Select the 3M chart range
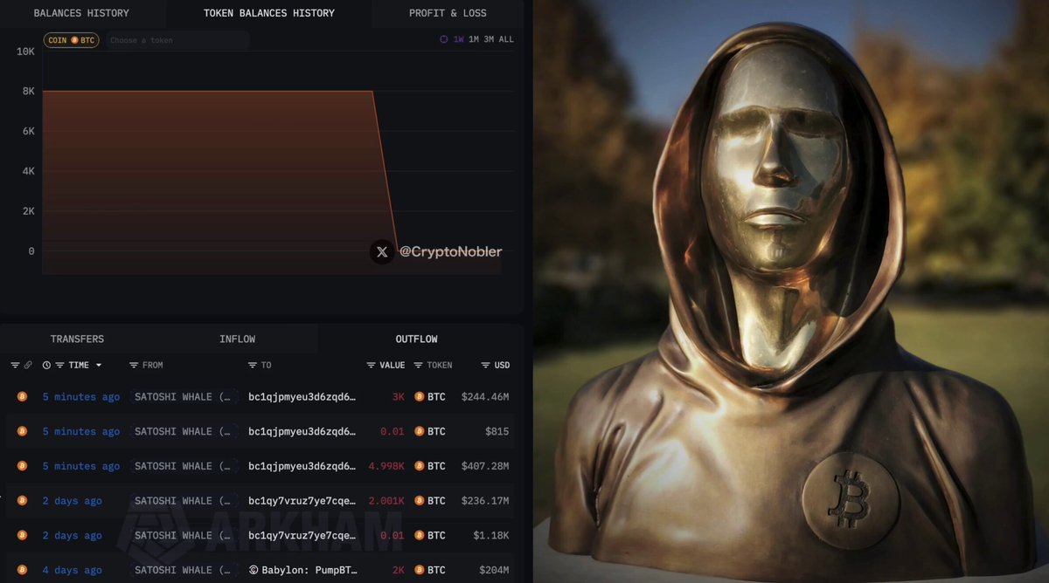Screen dimensions: 1049x583 coord(489,39)
